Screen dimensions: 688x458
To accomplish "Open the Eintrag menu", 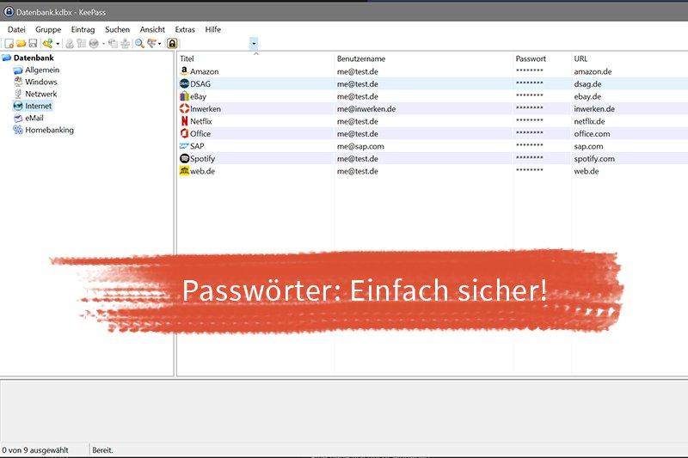I will (x=83, y=29).
